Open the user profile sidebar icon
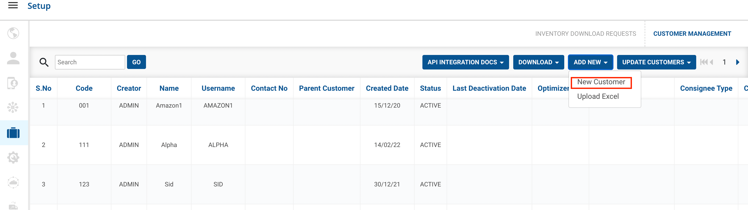The image size is (748, 210). click(13, 58)
